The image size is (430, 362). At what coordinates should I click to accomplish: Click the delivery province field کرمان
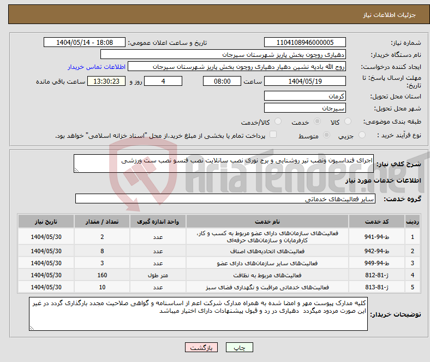(x=305, y=96)
